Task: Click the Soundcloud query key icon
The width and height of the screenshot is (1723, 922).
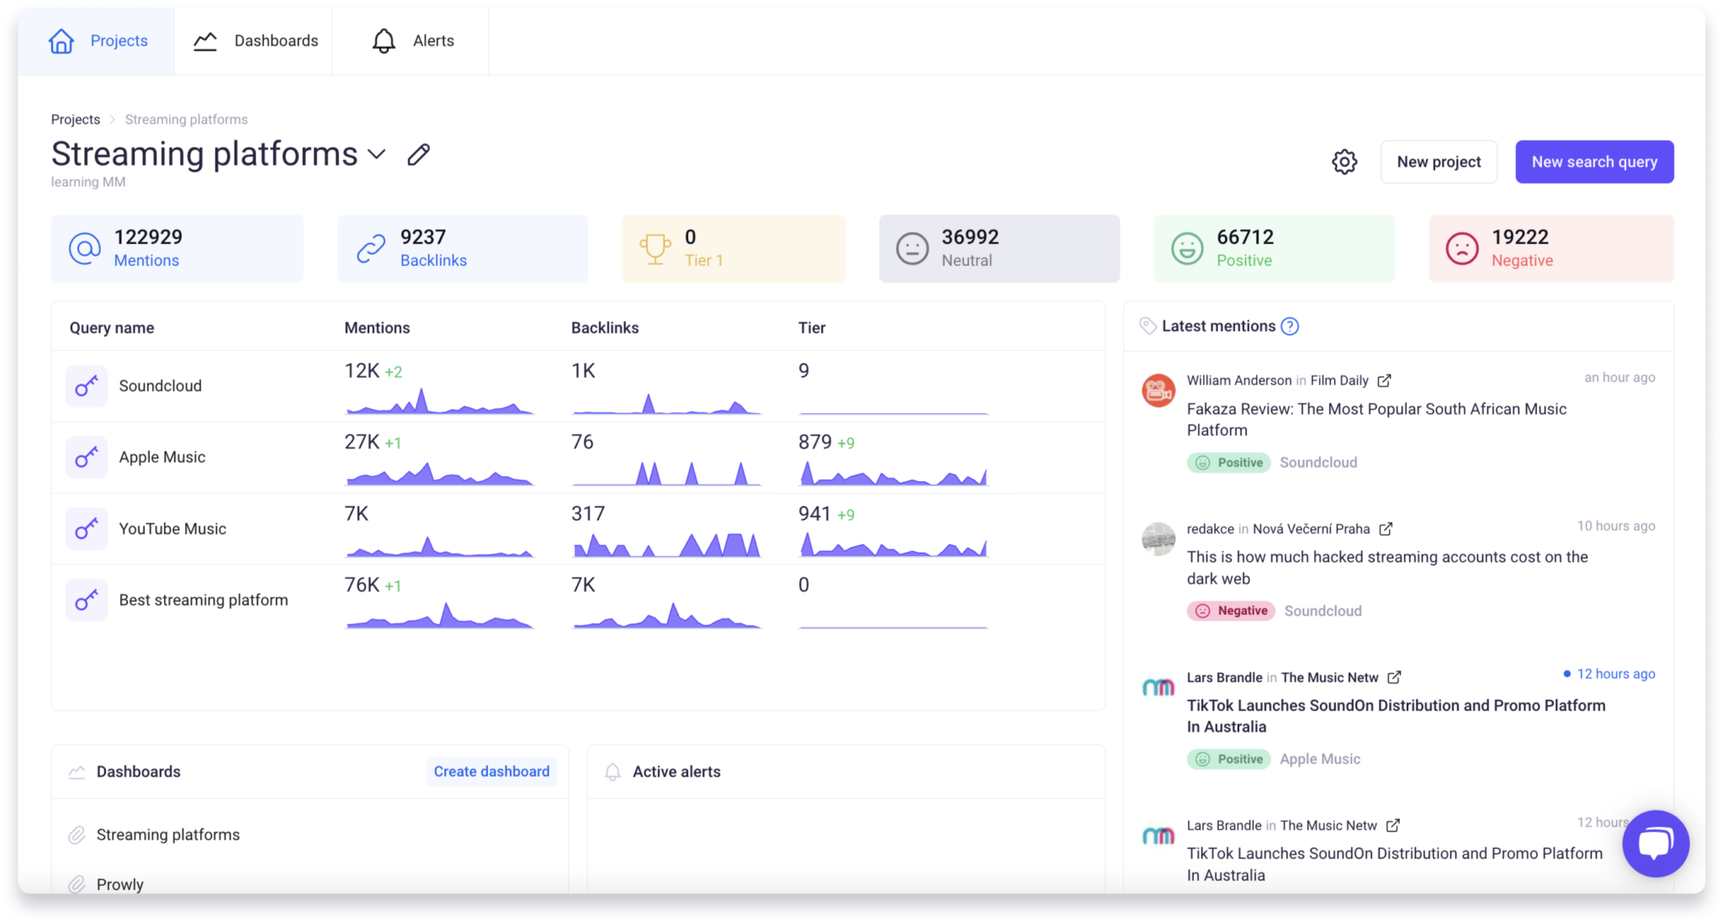Action: click(x=87, y=386)
